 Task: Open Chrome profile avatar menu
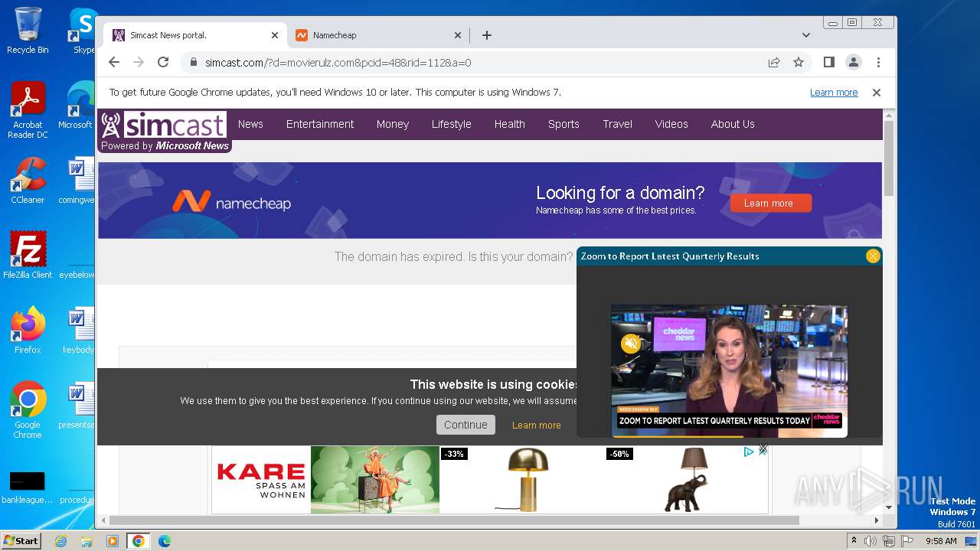tap(853, 62)
